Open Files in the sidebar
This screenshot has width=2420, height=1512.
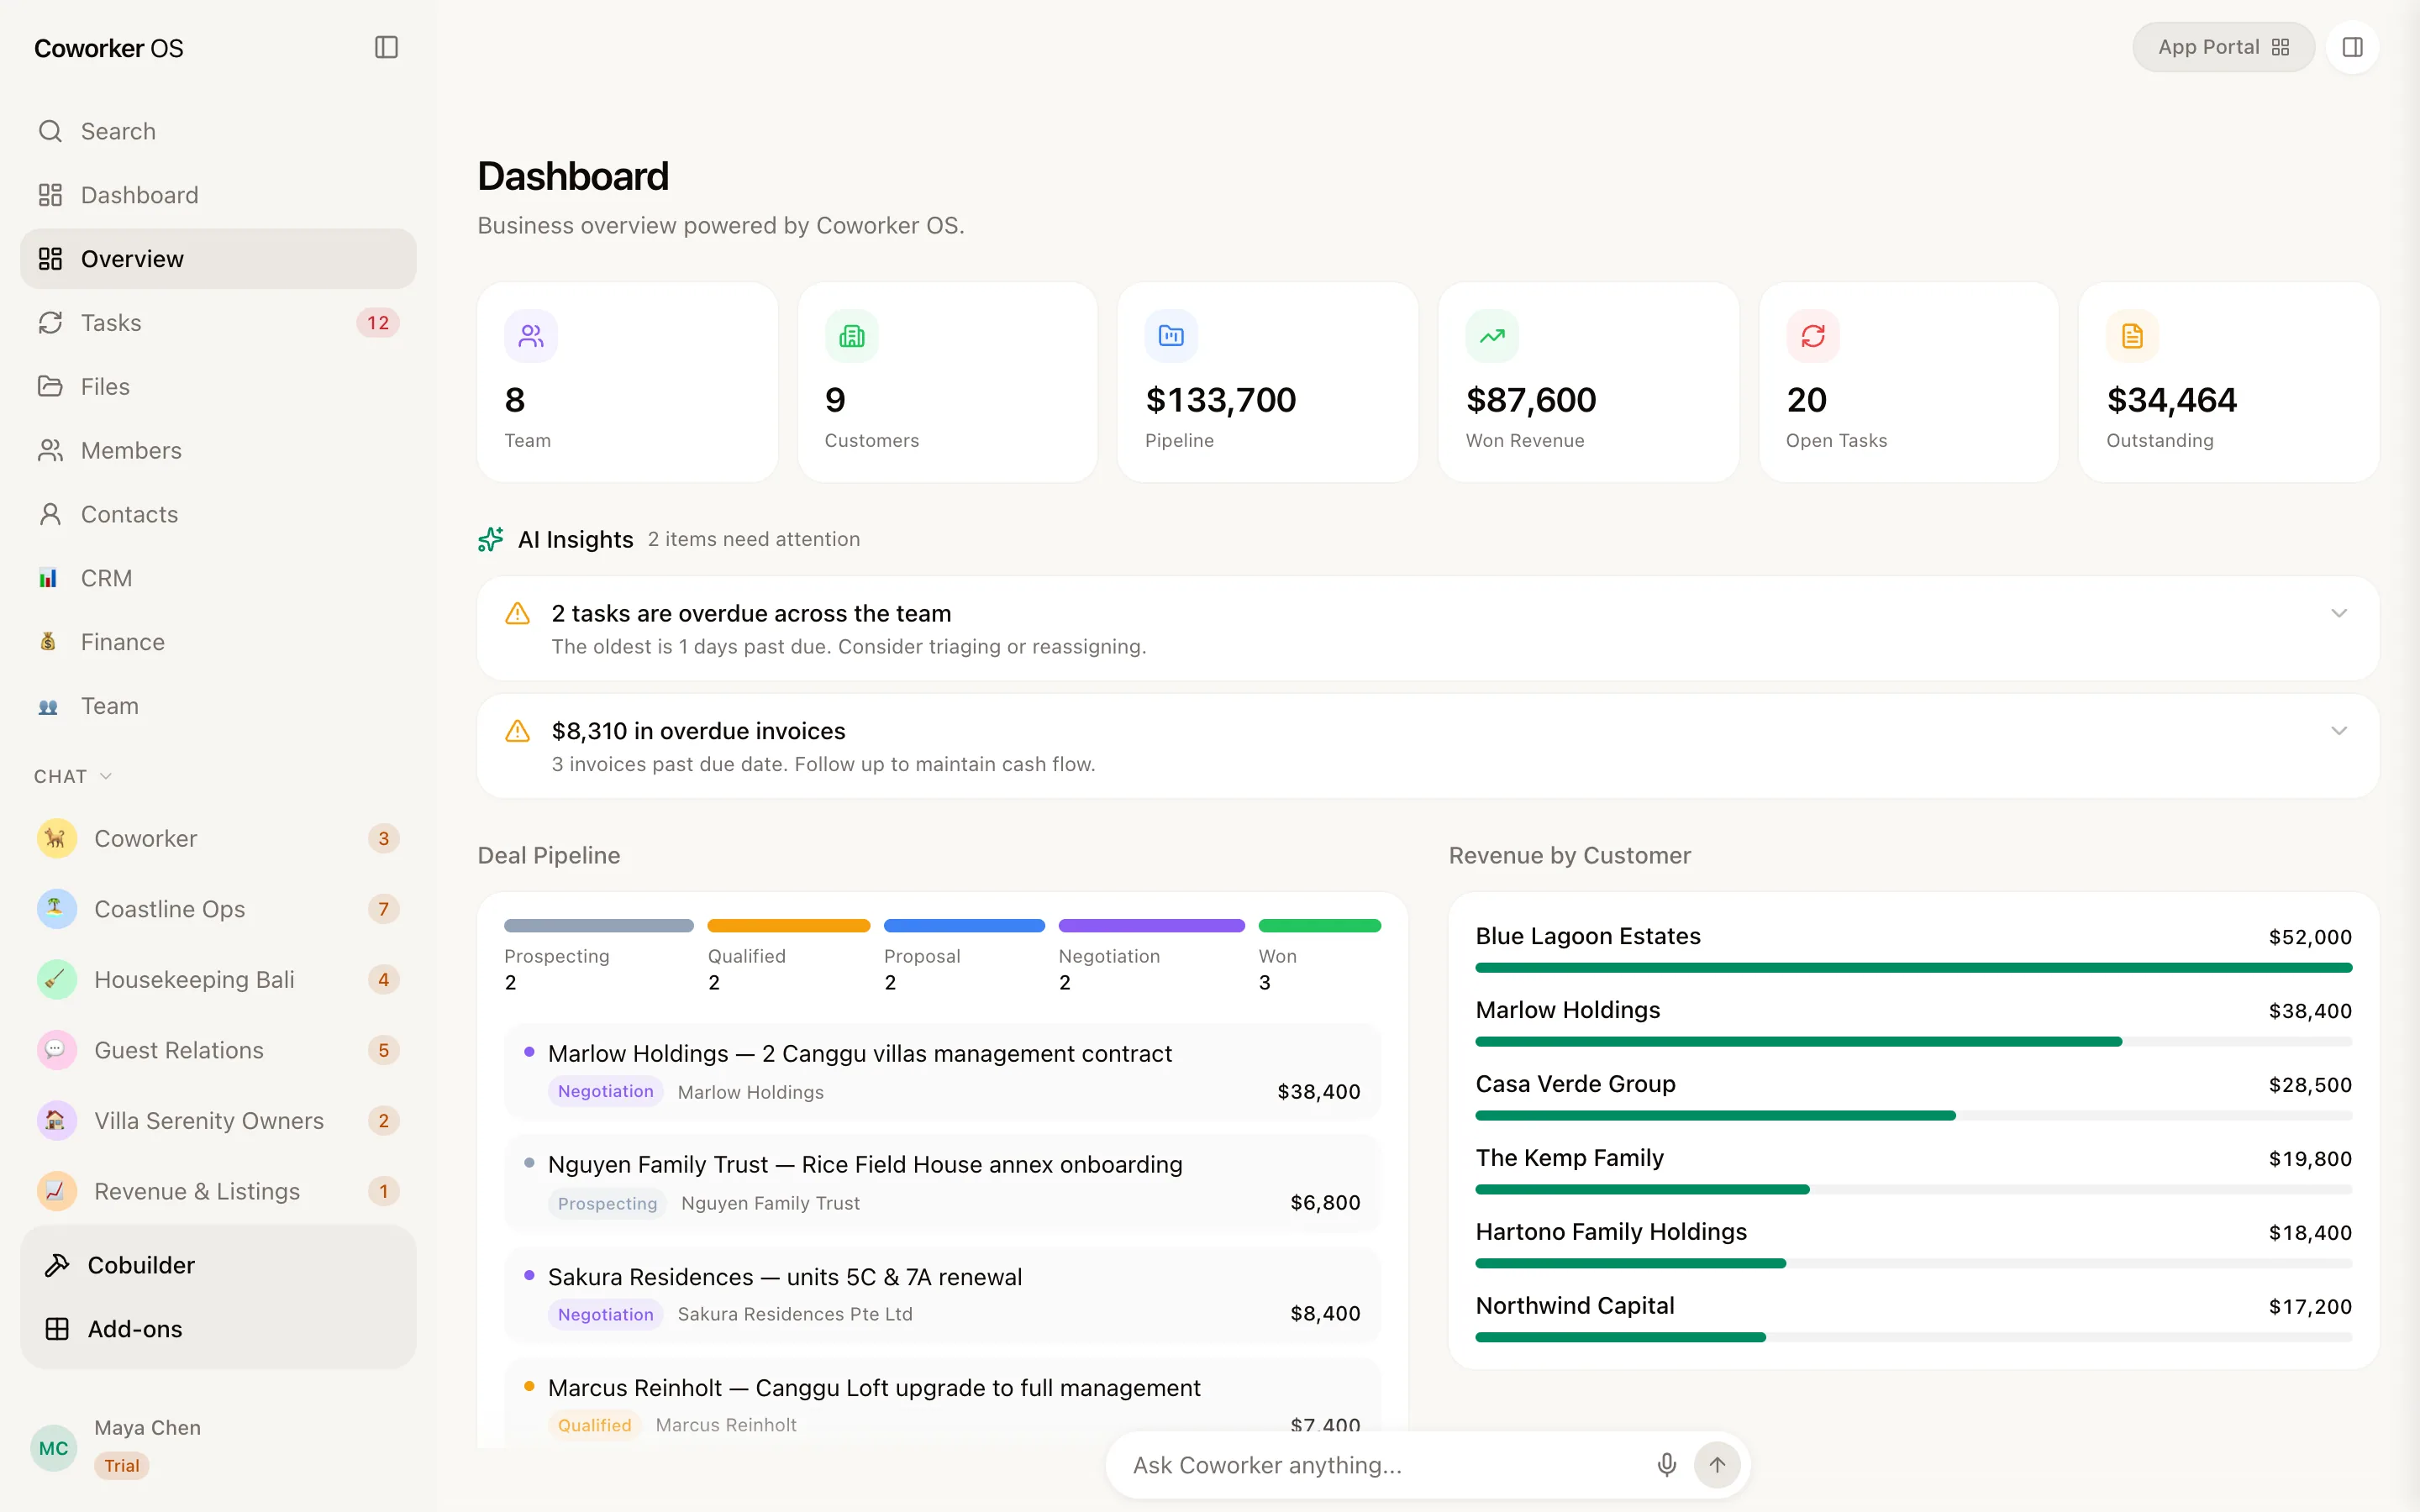tap(218, 387)
